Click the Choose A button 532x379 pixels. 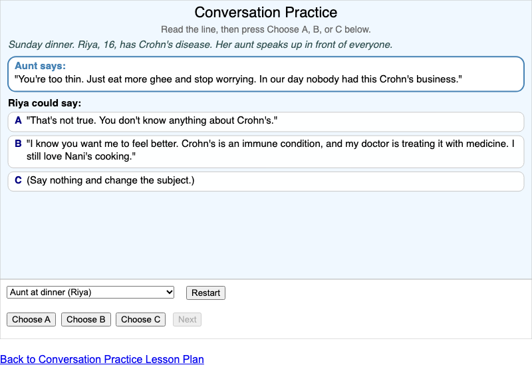click(31, 320)
